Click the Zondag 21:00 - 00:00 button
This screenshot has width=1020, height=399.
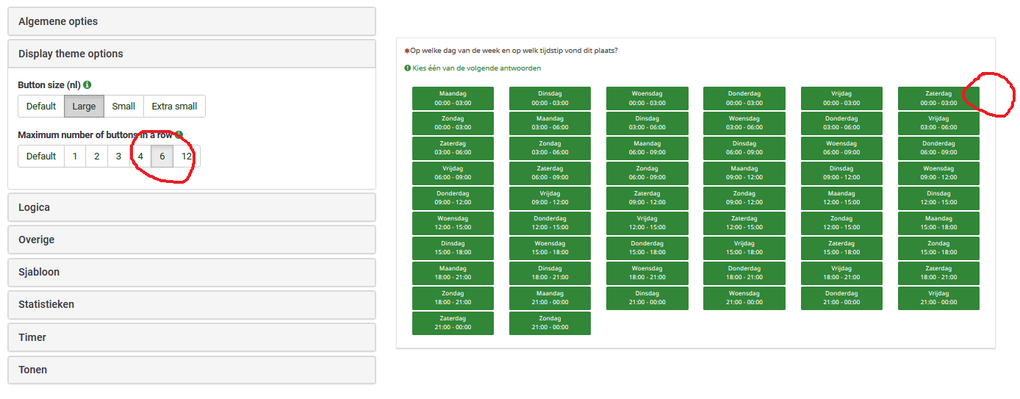(550, 323)
